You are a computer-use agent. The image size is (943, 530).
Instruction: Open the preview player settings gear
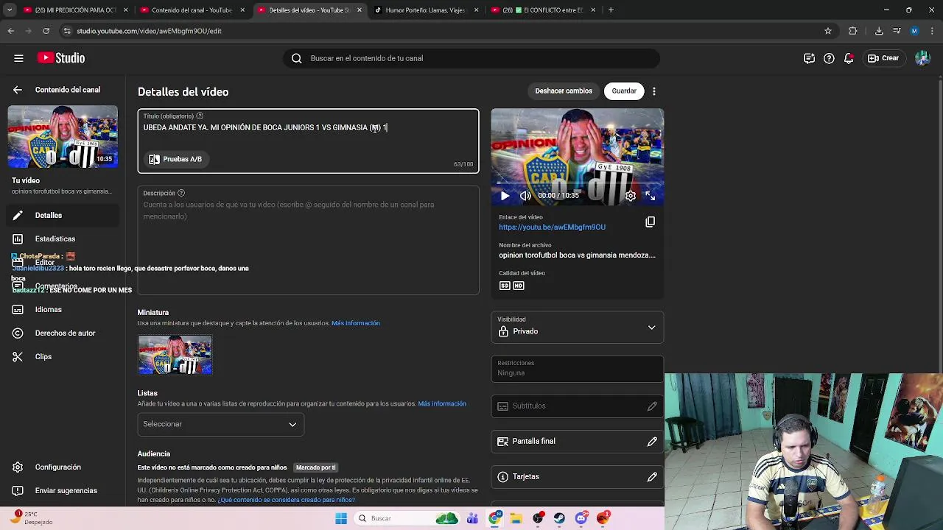[631, 196]
